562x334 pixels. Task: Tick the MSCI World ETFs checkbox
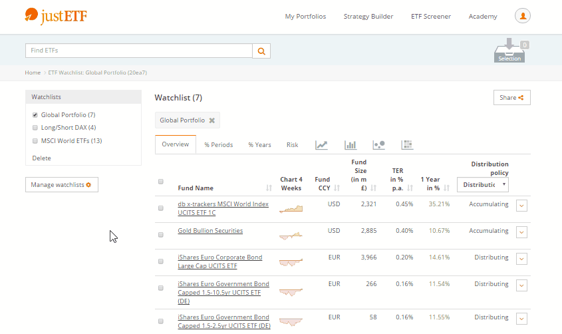coord(35,141)
